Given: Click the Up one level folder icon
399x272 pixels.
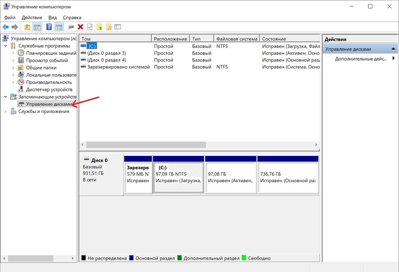Looking at the screenshot, I should [x=27, y=27].
